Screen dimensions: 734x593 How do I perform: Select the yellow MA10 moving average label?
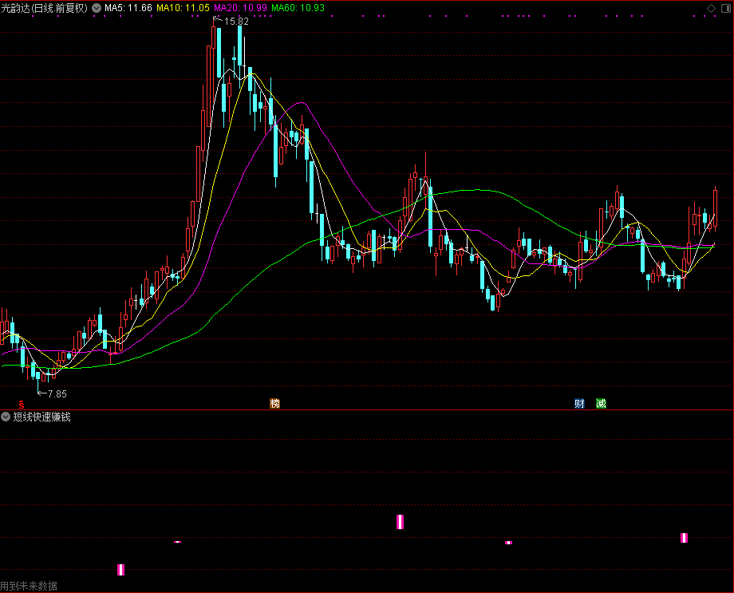click(183, 8)
